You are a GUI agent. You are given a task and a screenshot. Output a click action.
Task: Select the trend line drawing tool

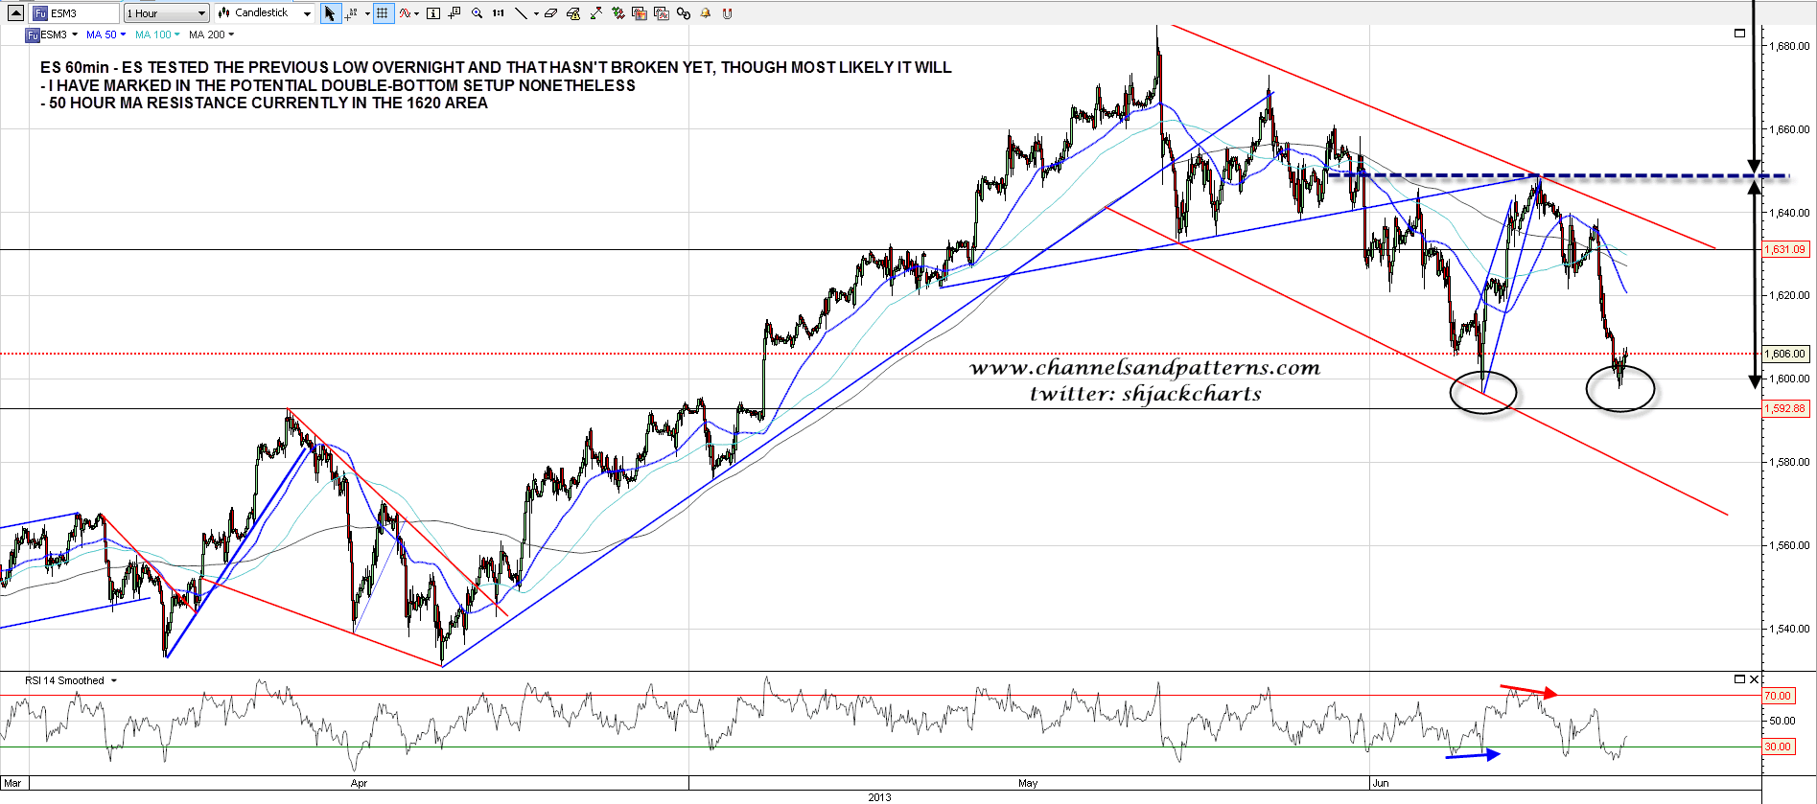tap(521, 13)
